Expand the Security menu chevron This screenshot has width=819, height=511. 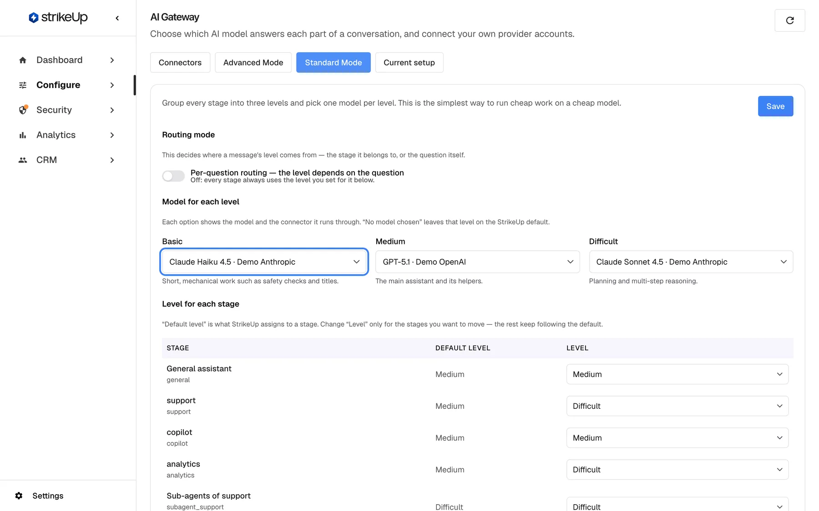112,110
